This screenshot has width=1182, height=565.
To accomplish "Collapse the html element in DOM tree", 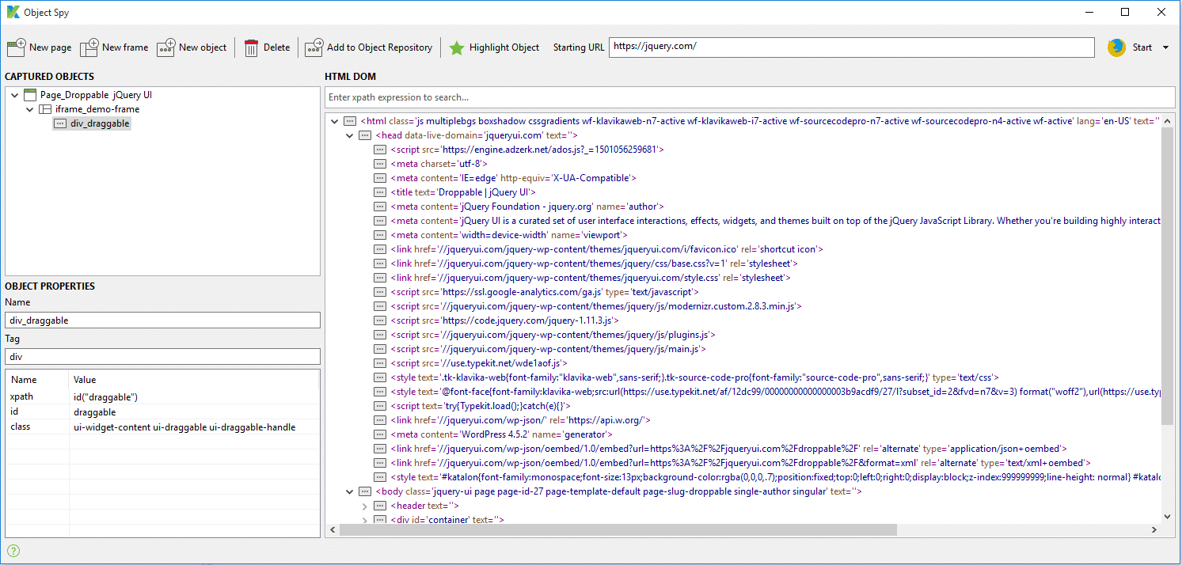I will click(335, 121).
